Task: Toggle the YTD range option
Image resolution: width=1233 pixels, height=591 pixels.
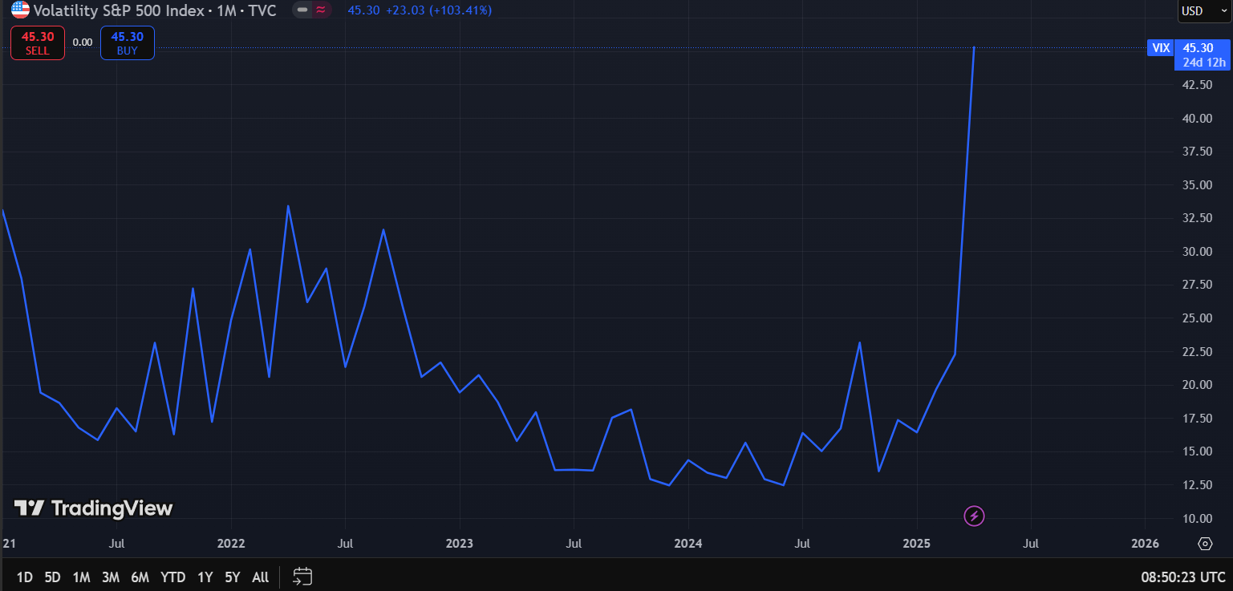Action: [172, 577]
